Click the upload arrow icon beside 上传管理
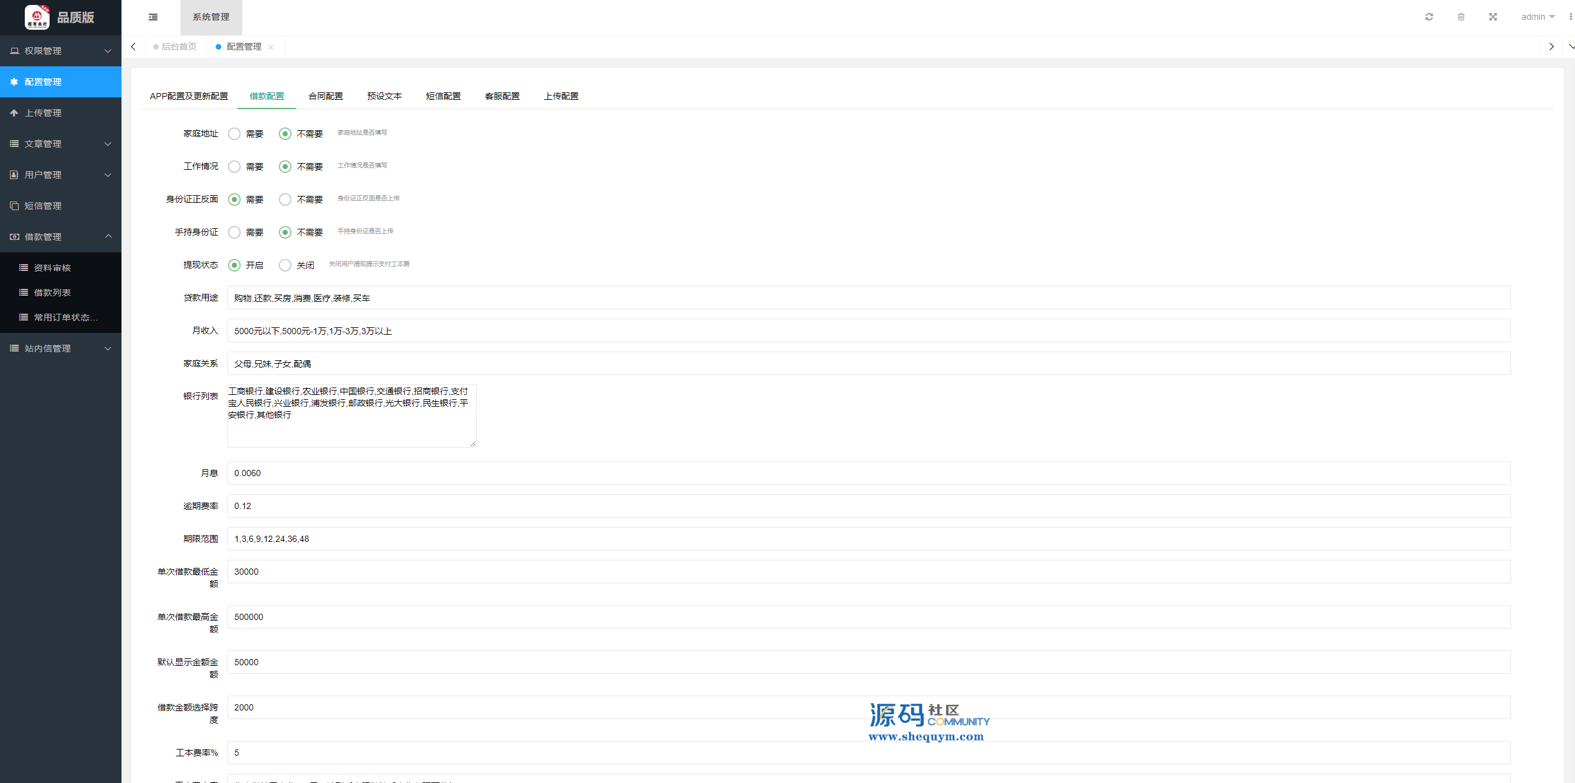This screenshot has height=783, width=1575. pos(14,113)
